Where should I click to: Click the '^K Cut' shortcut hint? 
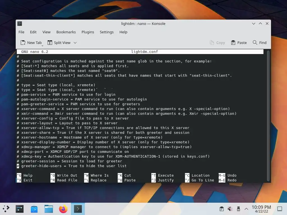tap(124, 175)
